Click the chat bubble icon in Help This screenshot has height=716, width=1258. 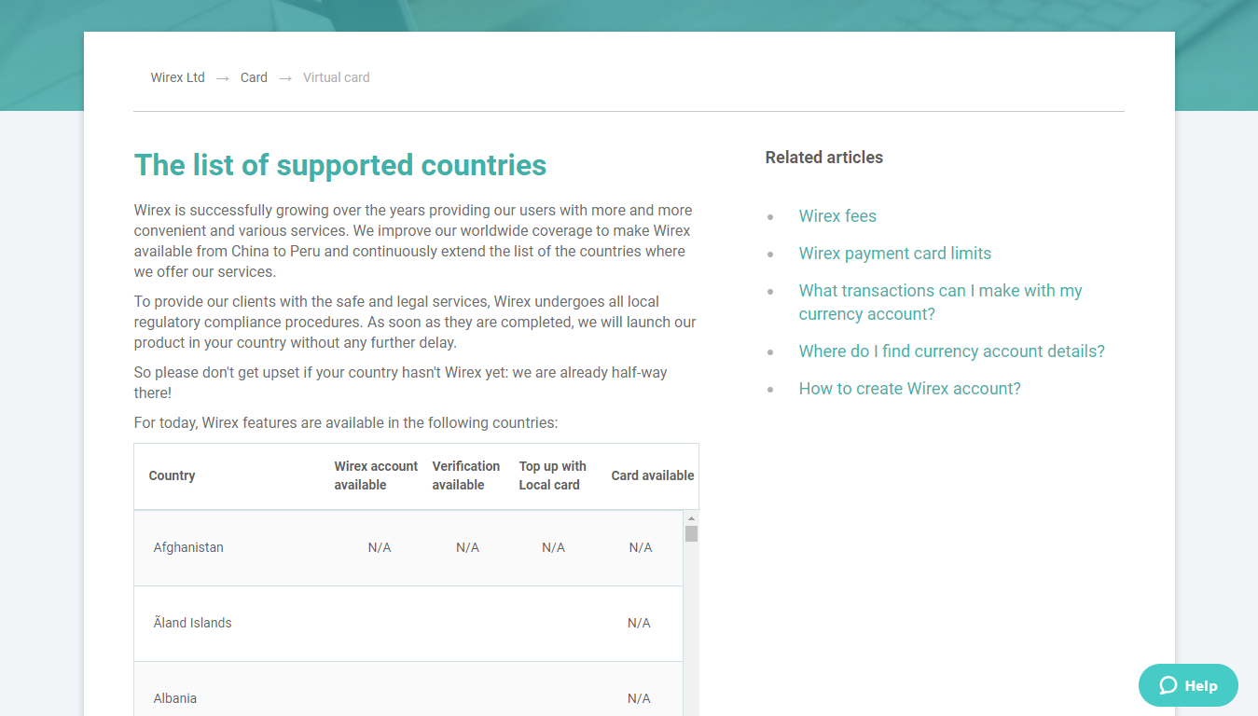pos(1168,685)
